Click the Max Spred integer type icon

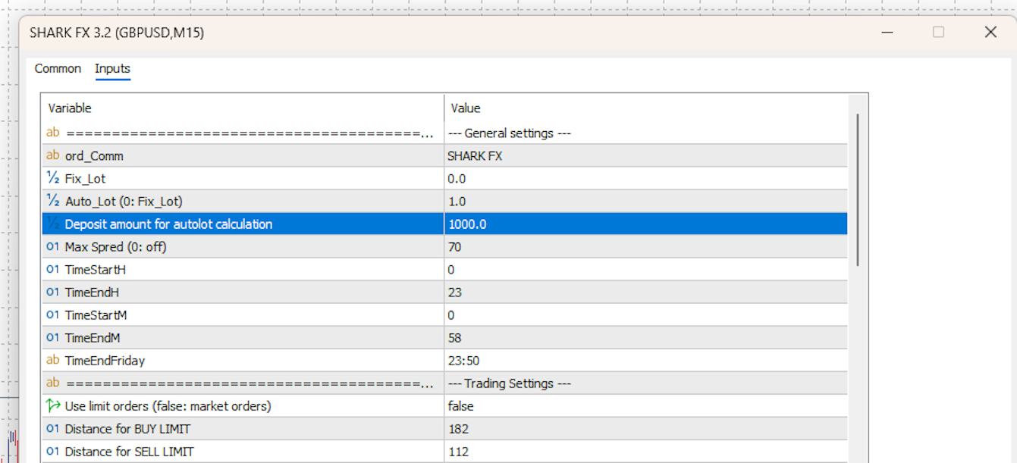(x=53, y=247)
